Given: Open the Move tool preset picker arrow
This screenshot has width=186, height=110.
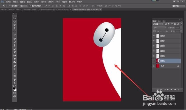Looking at the screenshot, I should pyautogui.click(x=7, y=6).
